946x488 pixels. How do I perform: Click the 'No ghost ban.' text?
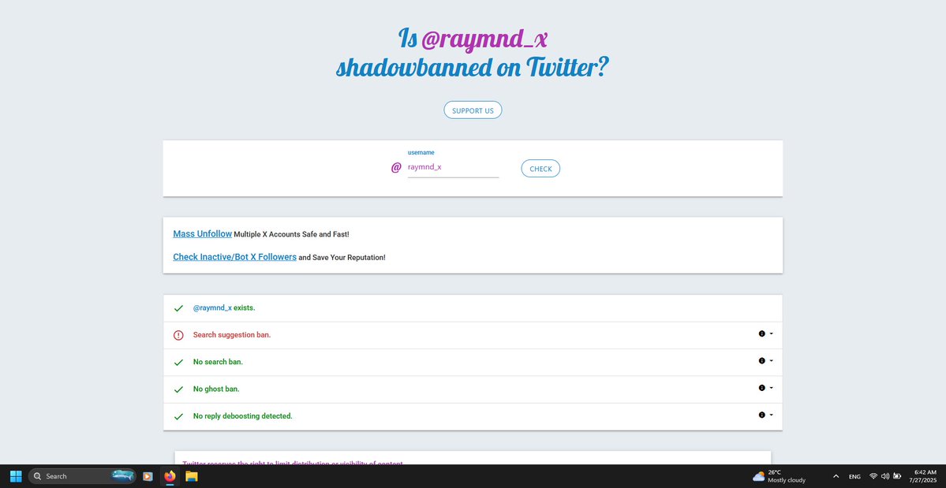coord(216,389)
